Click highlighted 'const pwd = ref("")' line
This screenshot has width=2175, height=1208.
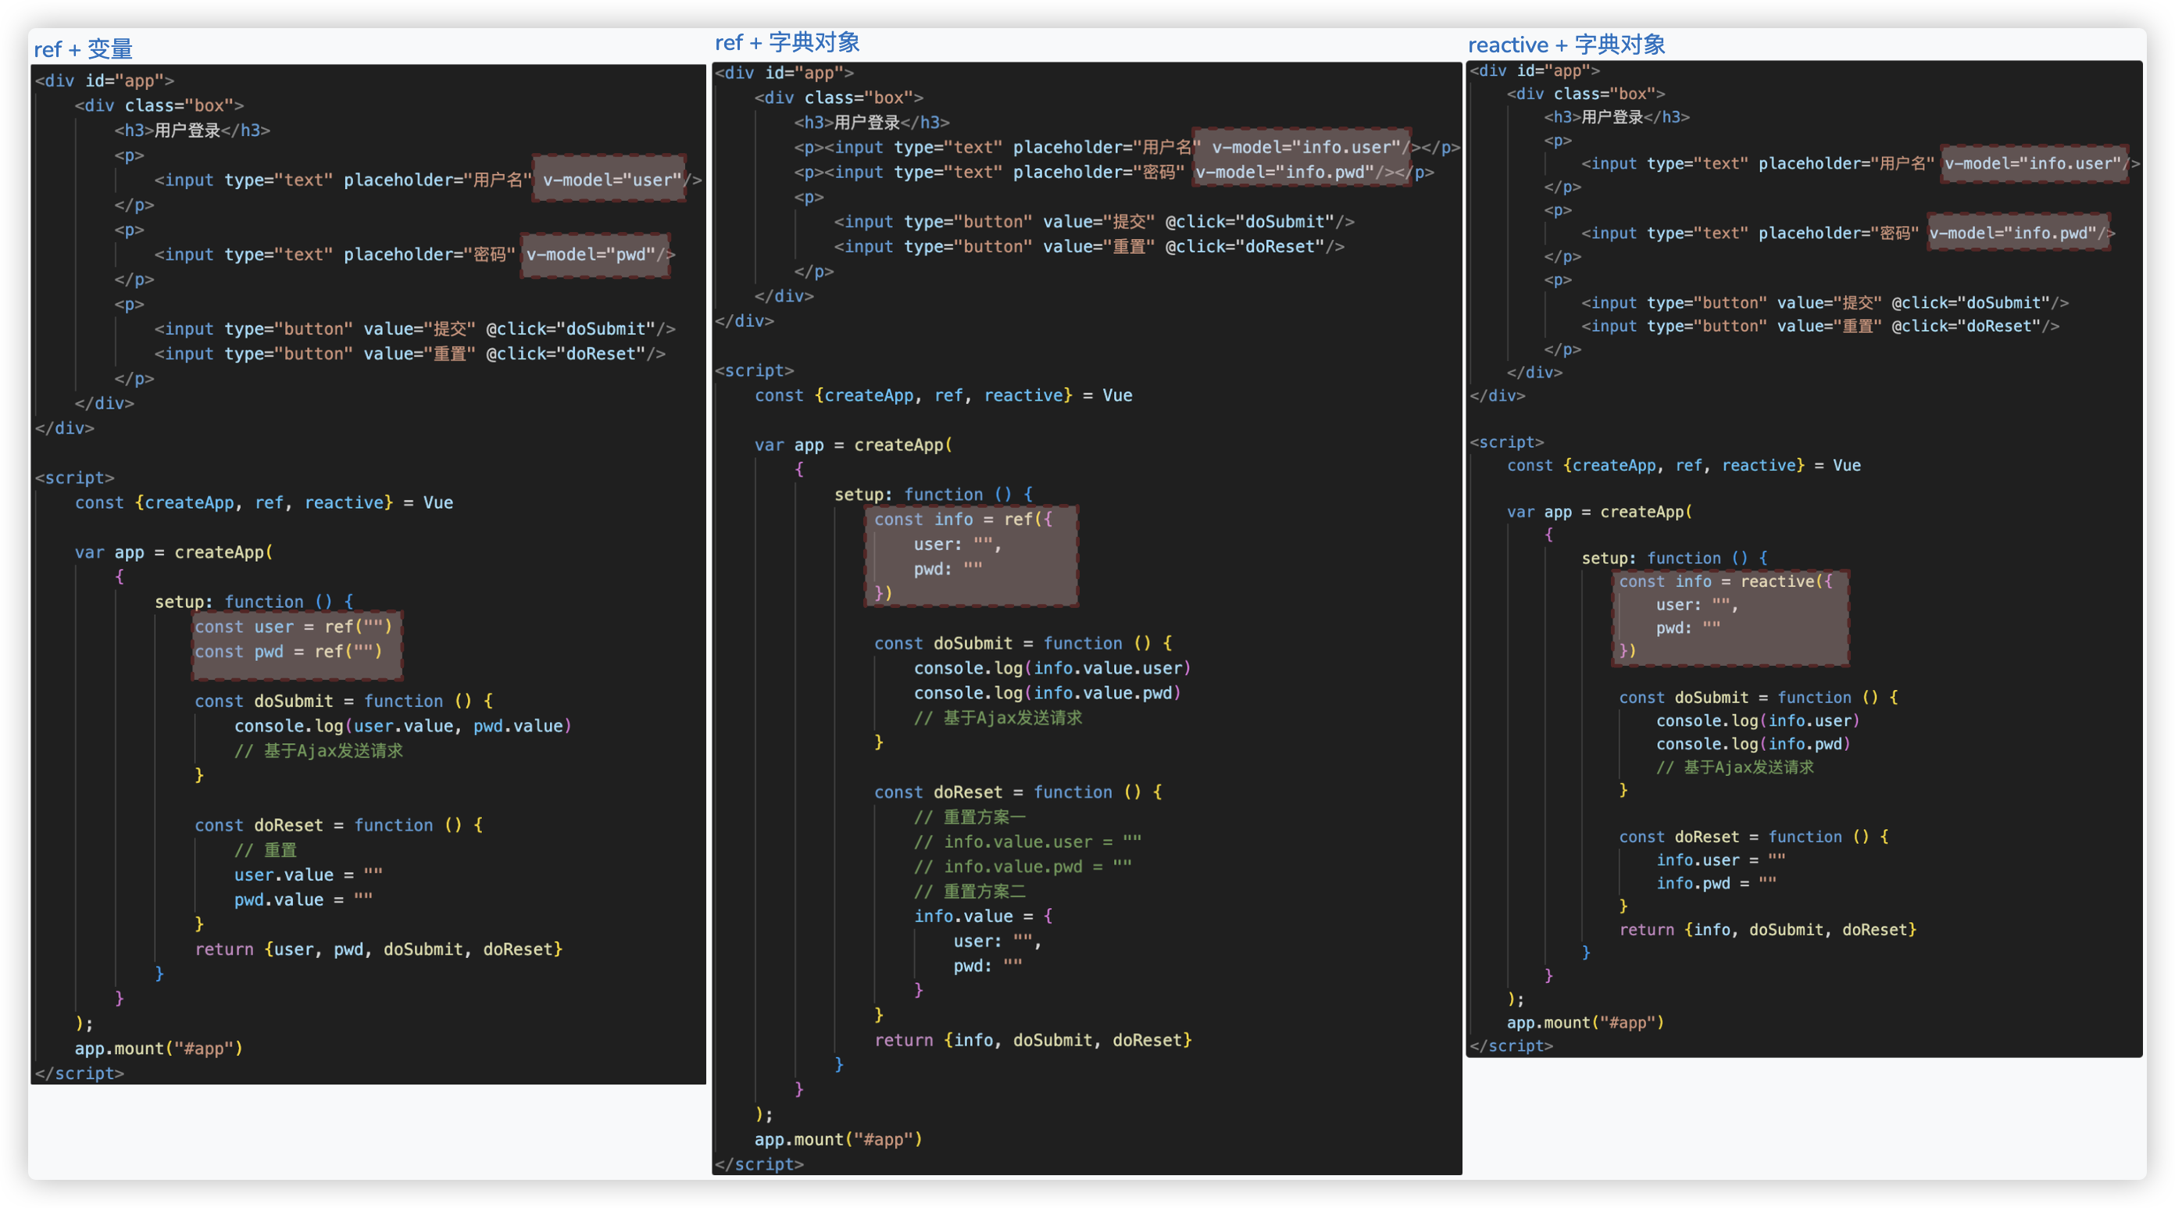[x=288, y=652]
